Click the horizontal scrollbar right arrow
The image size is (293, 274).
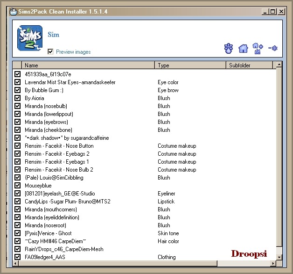click(273, 263)
